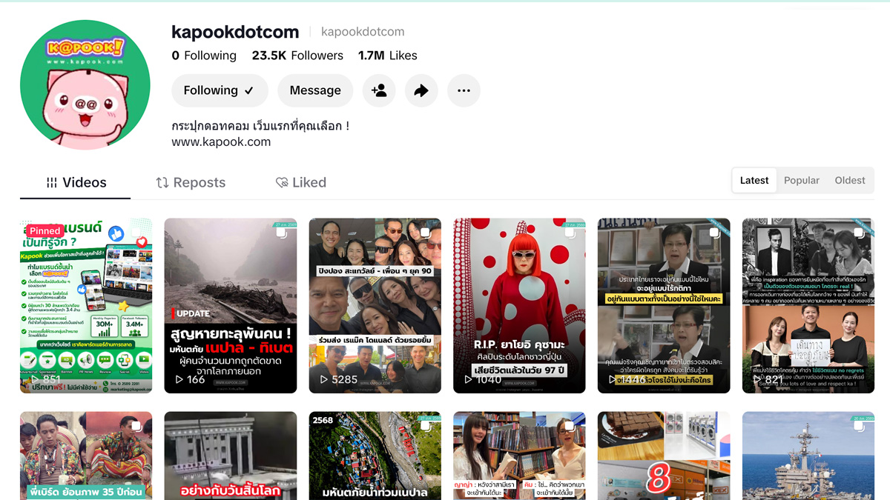
Task: Select the Oldest sort option
Action: [x=850, y=180]
